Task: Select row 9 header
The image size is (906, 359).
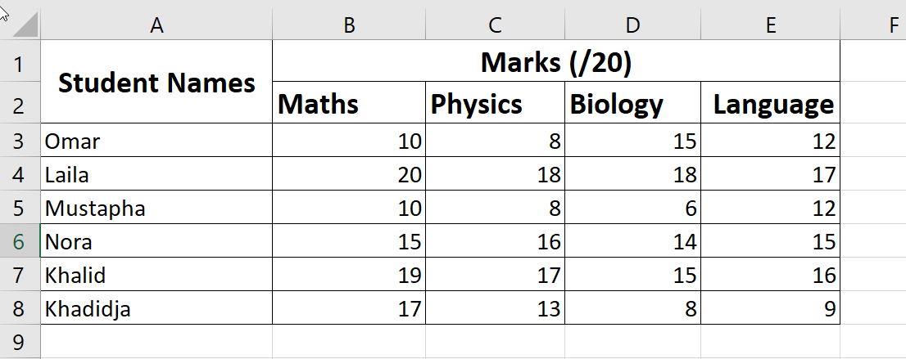Action: point(20,341)
